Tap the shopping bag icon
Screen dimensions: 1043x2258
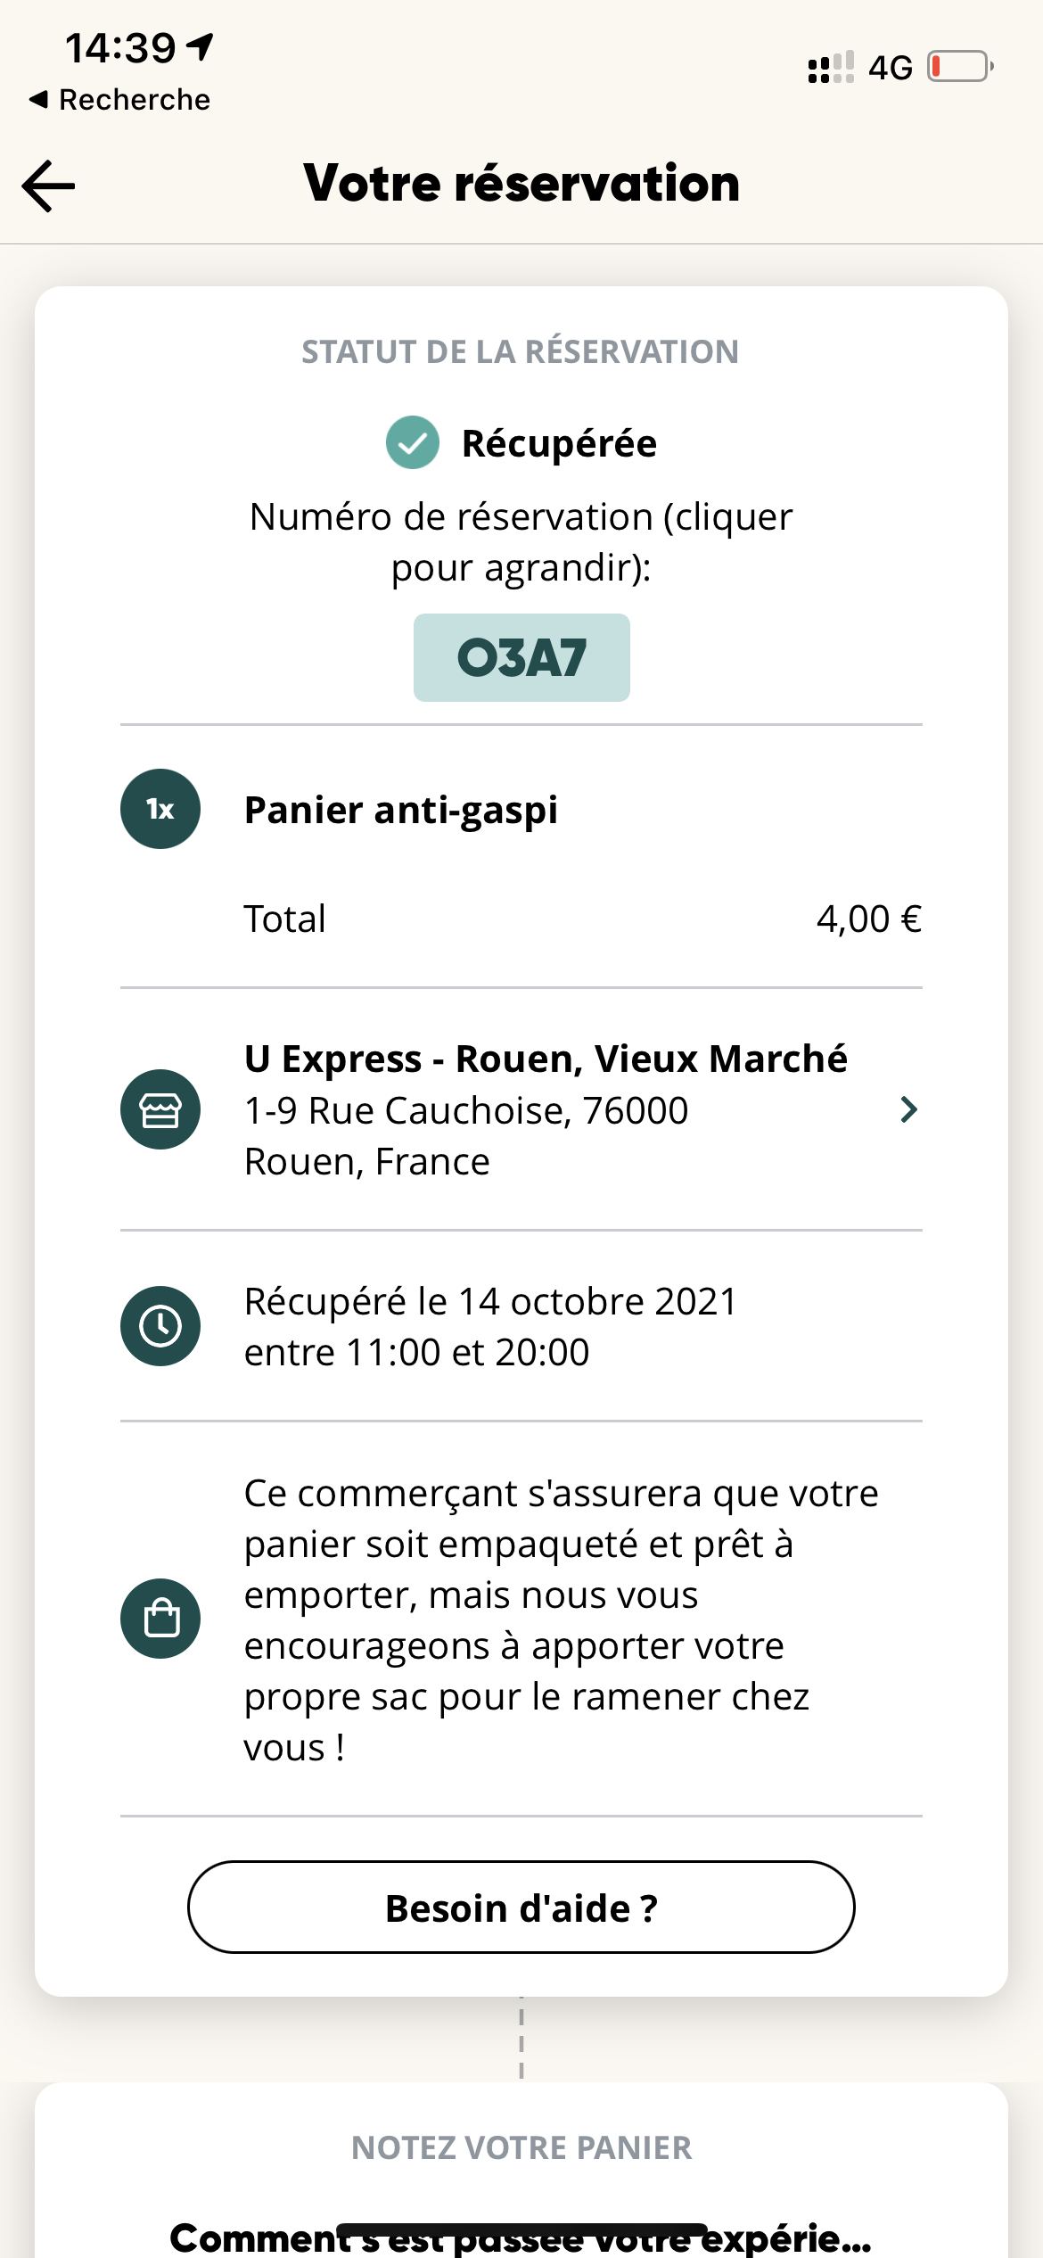pos(160,1619)
